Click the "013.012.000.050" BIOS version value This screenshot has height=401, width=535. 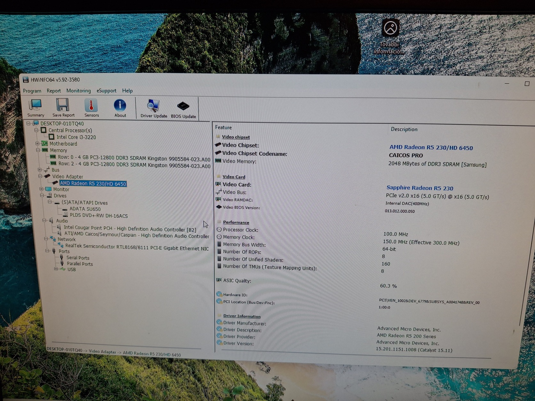tap(400, 211)
